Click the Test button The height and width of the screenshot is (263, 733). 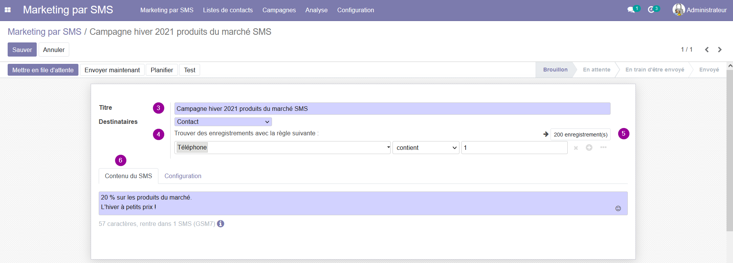189,70
